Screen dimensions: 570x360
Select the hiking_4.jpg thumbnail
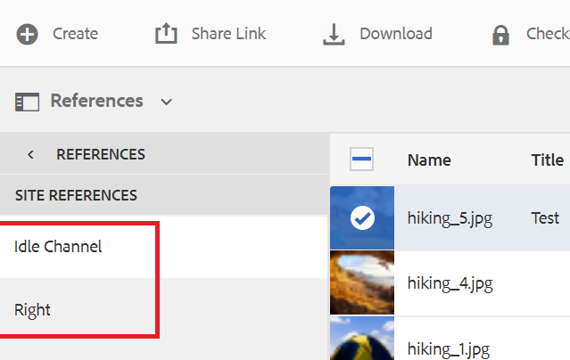(362, 282)
